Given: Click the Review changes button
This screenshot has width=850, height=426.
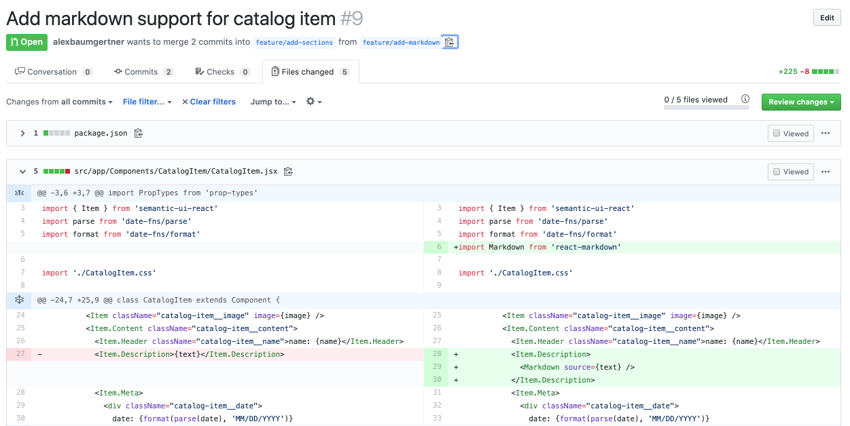Looking at the screenshot, I should coord(800,102).
